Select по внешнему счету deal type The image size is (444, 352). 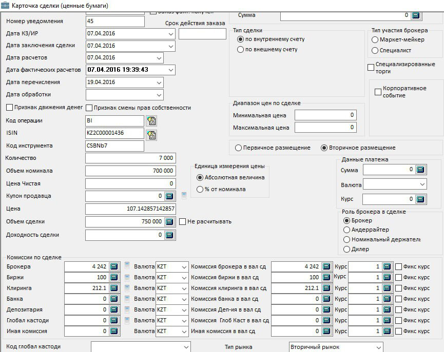tap(240, 50)
